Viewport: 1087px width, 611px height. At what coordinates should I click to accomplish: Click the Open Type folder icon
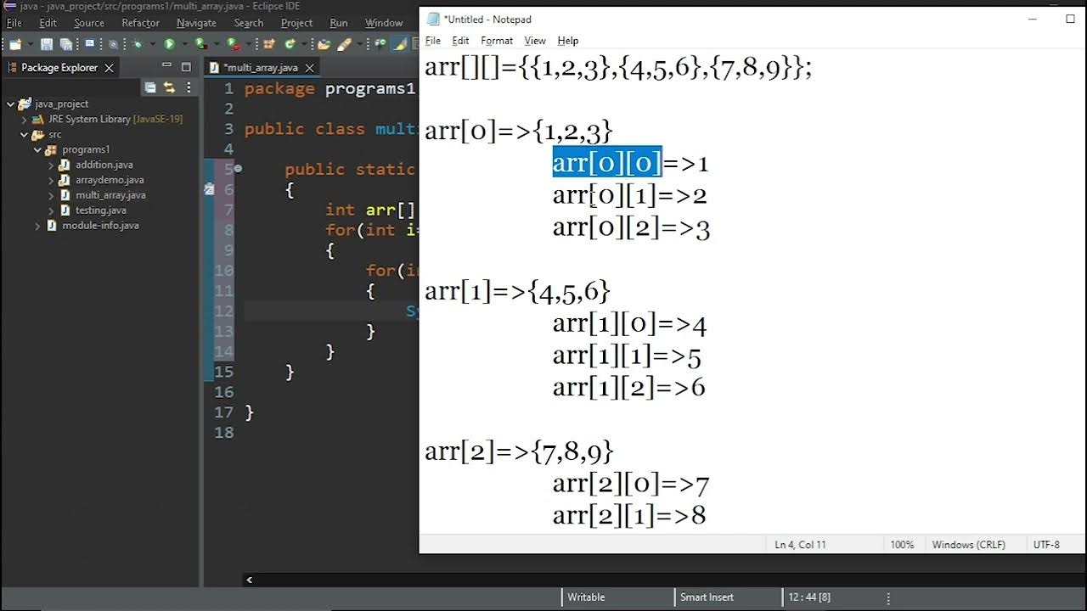click(324, 44)
